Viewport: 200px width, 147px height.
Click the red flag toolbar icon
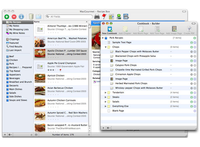click(x=104, y=17)
